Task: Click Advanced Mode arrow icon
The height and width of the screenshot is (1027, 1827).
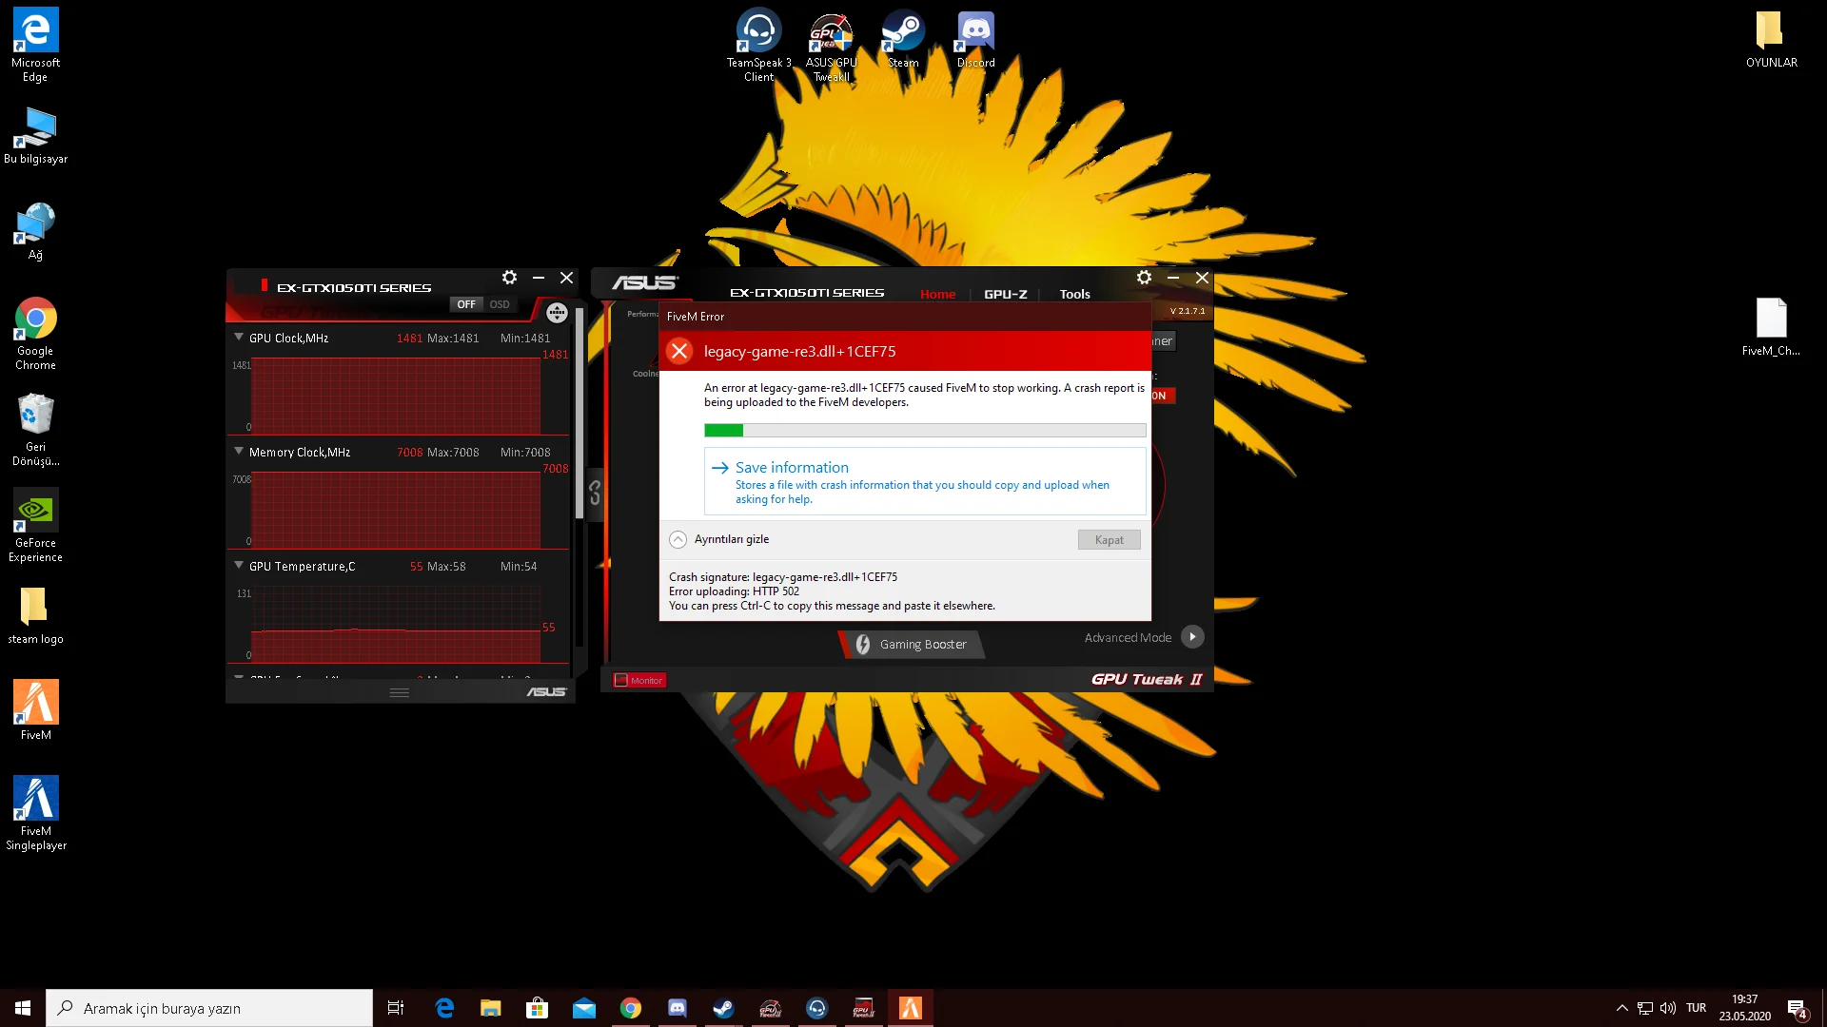Action: 1192,637
